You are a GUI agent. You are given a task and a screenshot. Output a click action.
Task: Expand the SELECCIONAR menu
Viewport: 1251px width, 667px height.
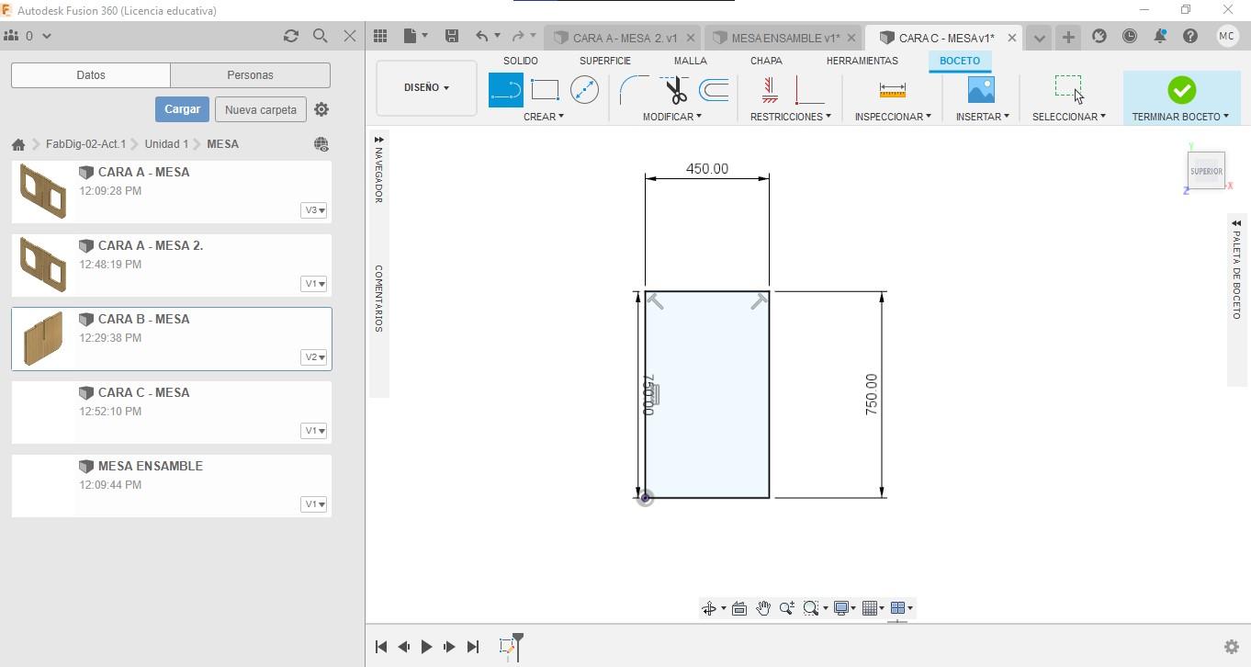point(1069,117)
